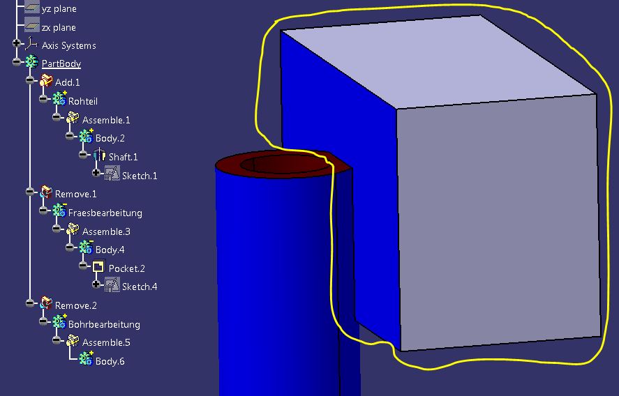
Task: Collapse the Remove.2 node
Action: point(30,303)
